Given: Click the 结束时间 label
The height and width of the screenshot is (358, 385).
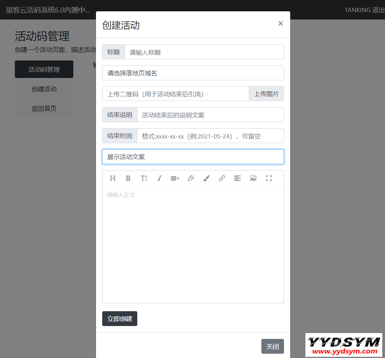Looking at the screenshot, I should pyautogui.click(x=120, y=136).
